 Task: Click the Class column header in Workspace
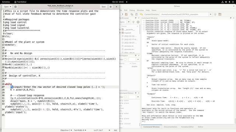134,63
